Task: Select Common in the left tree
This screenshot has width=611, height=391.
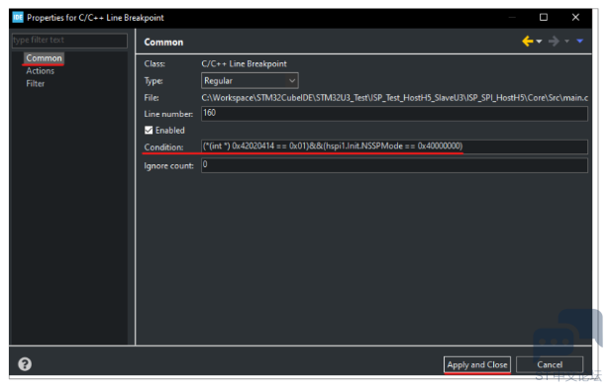Action: [44, 58]
